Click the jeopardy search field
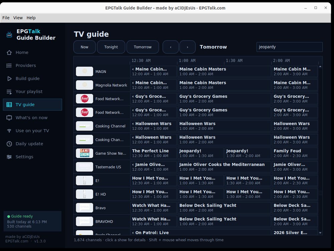Viewport: 334px width, 251px height. pyautogui.click(x=290, y=47)
